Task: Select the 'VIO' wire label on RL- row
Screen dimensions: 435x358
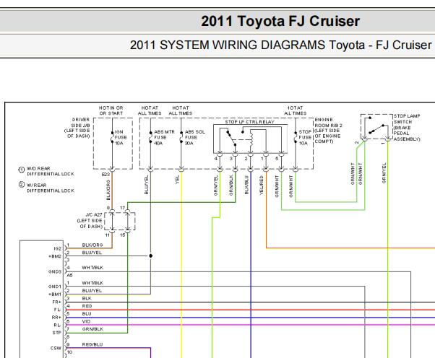Action: coord(86,321)
